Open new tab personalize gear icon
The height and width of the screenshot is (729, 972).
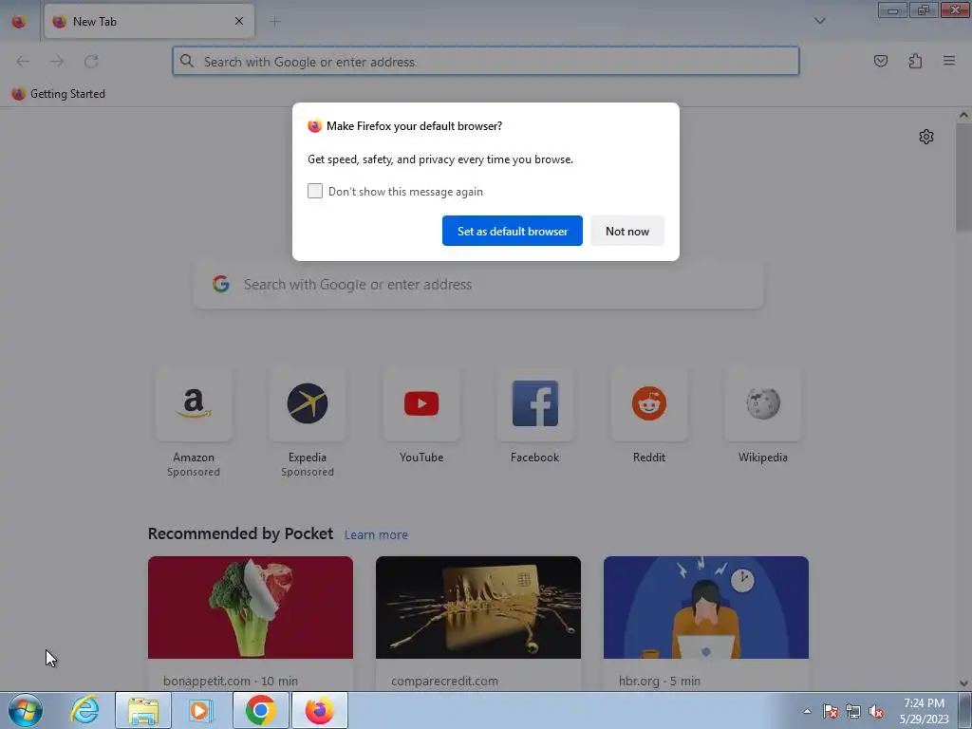click(926, 137)
